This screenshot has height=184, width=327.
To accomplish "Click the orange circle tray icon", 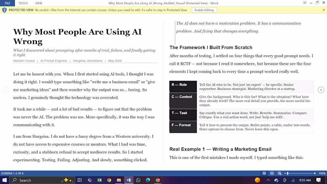I will pos(257,180).
